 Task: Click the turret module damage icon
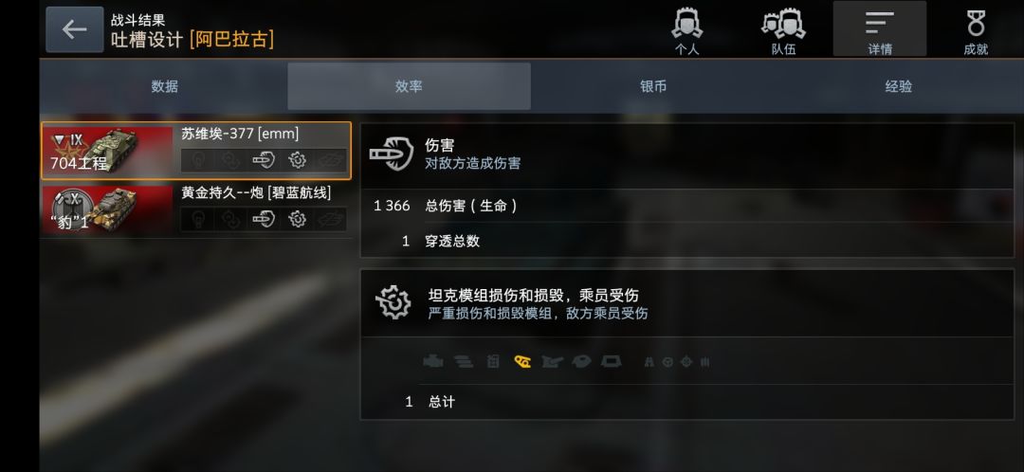click(580, 362)
